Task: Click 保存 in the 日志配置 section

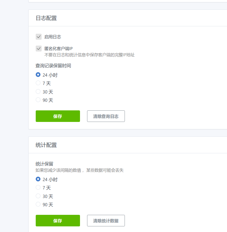Action: pos(58,116)
